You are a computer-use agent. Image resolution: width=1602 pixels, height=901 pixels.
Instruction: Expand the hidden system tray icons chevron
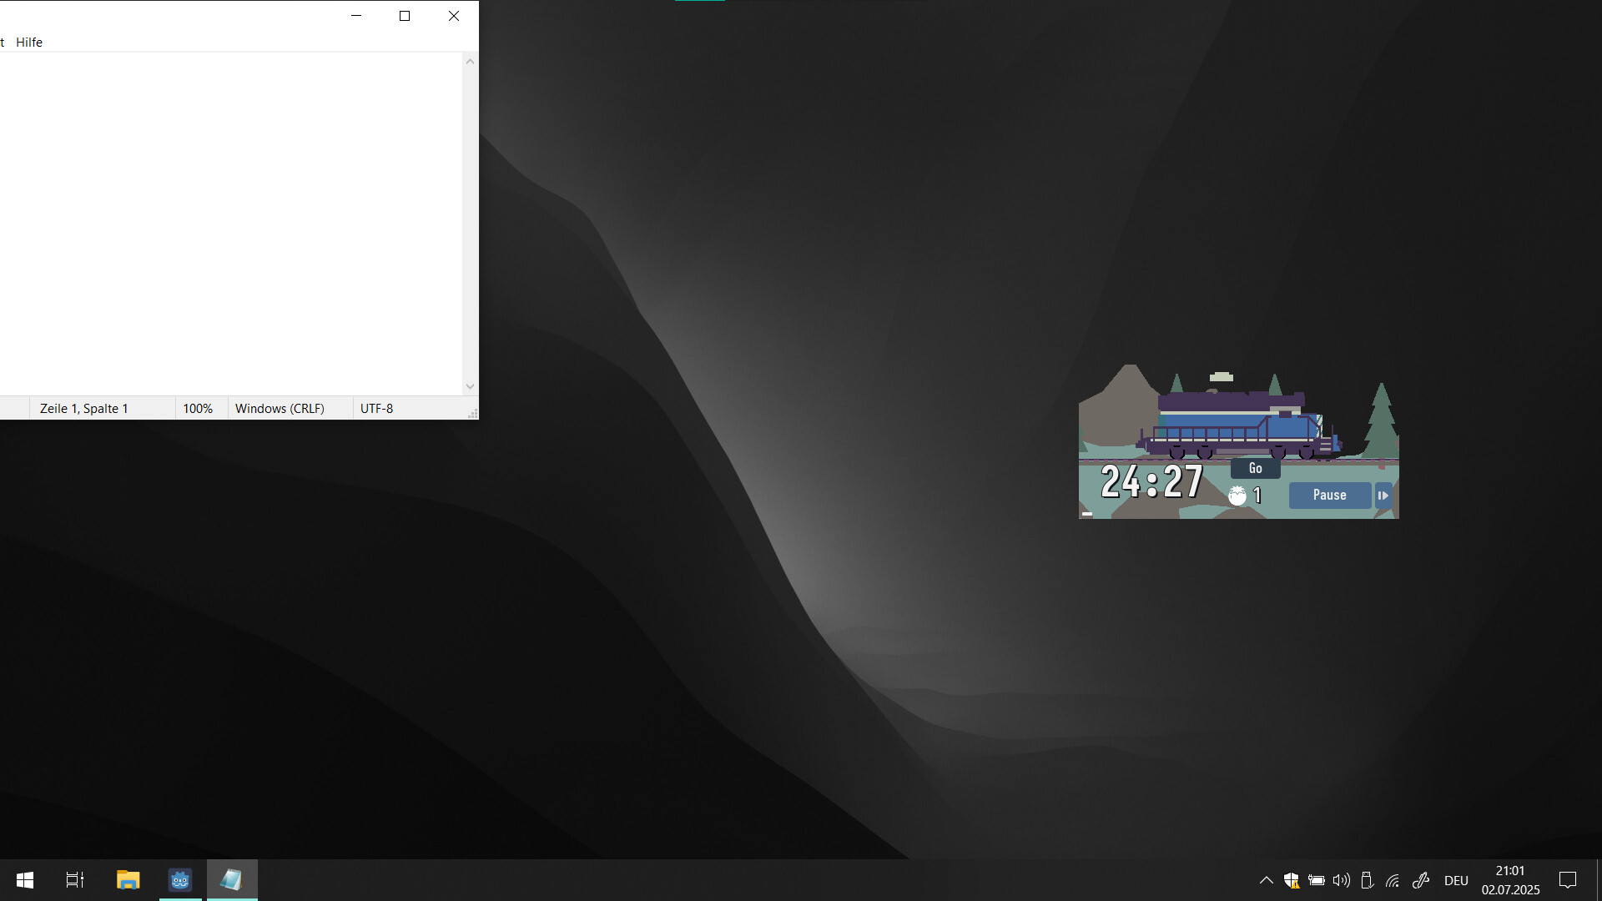[1265, 880]
